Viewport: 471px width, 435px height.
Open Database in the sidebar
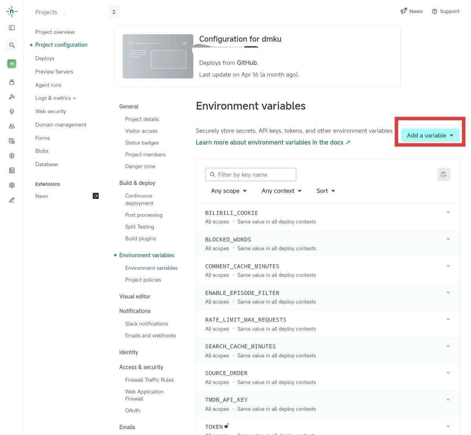coord(46,164)
